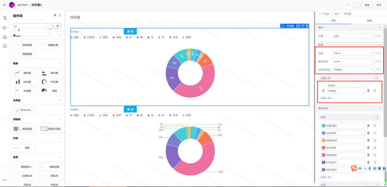Click 卡片 in the breadcrumb

pos(336,14)
